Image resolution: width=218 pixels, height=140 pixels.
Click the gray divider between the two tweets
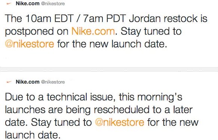(x=109, y=69)
